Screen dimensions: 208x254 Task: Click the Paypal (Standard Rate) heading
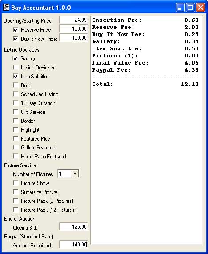pyautogui.click(x=28, y=237)
